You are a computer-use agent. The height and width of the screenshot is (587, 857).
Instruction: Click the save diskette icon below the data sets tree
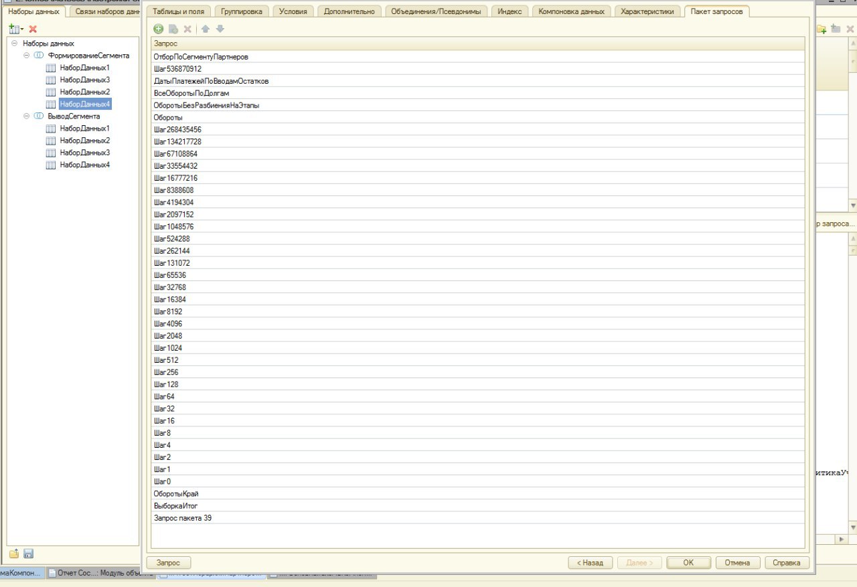[x=29, y=554]
